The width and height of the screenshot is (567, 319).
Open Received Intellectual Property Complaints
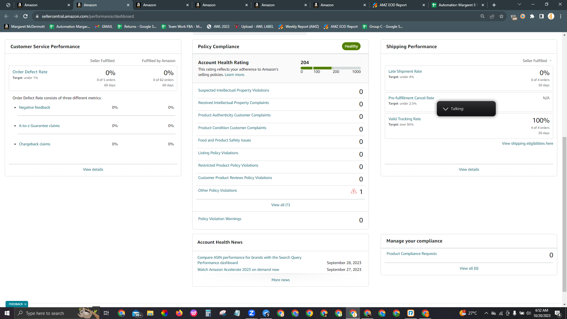(233, 103)
